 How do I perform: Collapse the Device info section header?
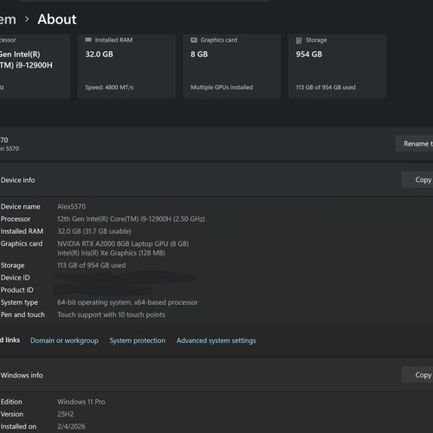(216, 179)
